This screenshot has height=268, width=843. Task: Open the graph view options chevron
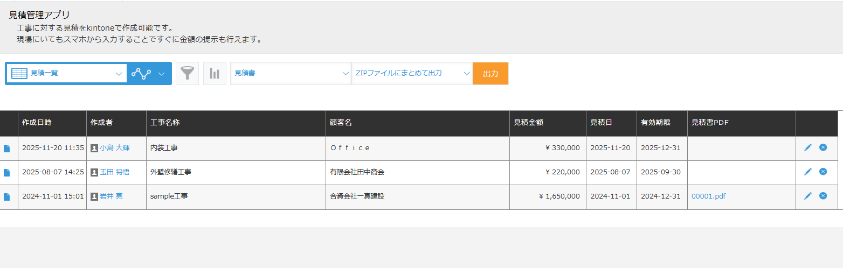[x=161, y=74]
